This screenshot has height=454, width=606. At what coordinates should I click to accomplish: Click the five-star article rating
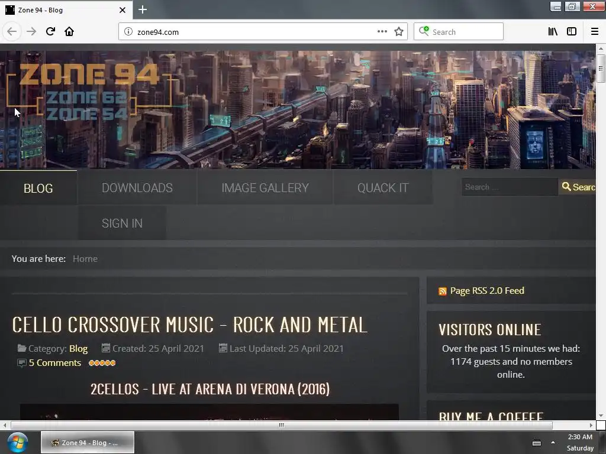[102, 363]
